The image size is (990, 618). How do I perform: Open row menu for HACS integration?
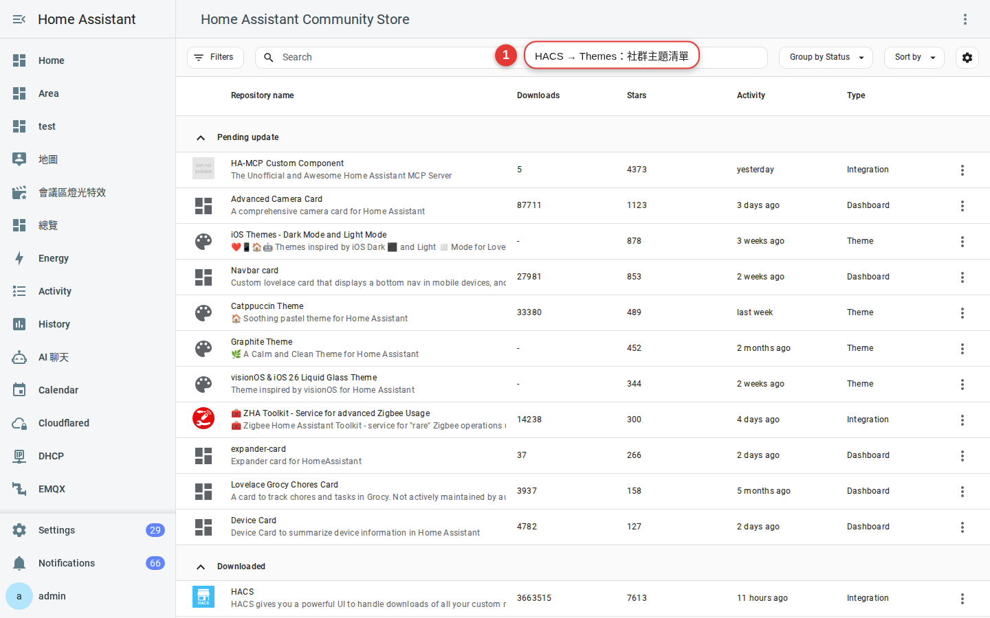962,599
